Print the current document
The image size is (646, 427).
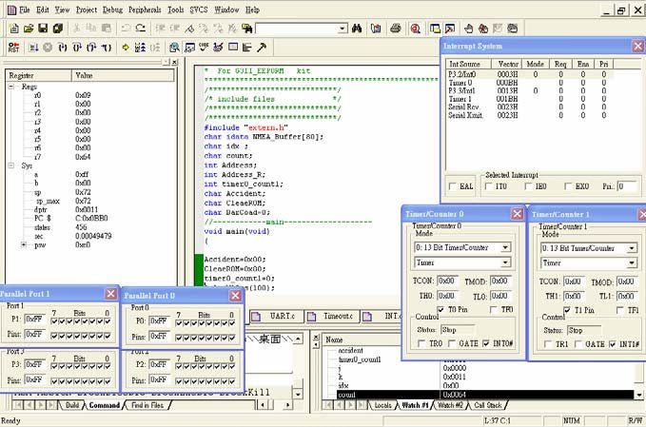396,29
